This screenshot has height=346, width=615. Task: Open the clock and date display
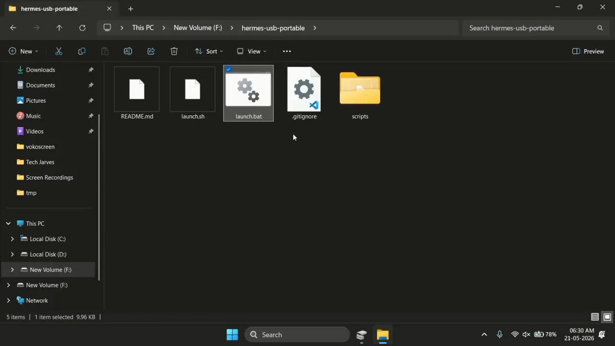pyautogui.click(x=579, y=334)
